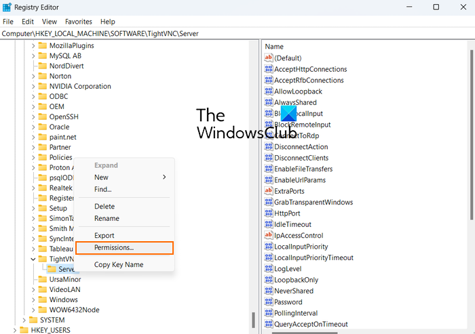Click the MozillaPlugins folder icon
Image resolution: width=475 pixels, height=334 pixels.
pos(43,45)
